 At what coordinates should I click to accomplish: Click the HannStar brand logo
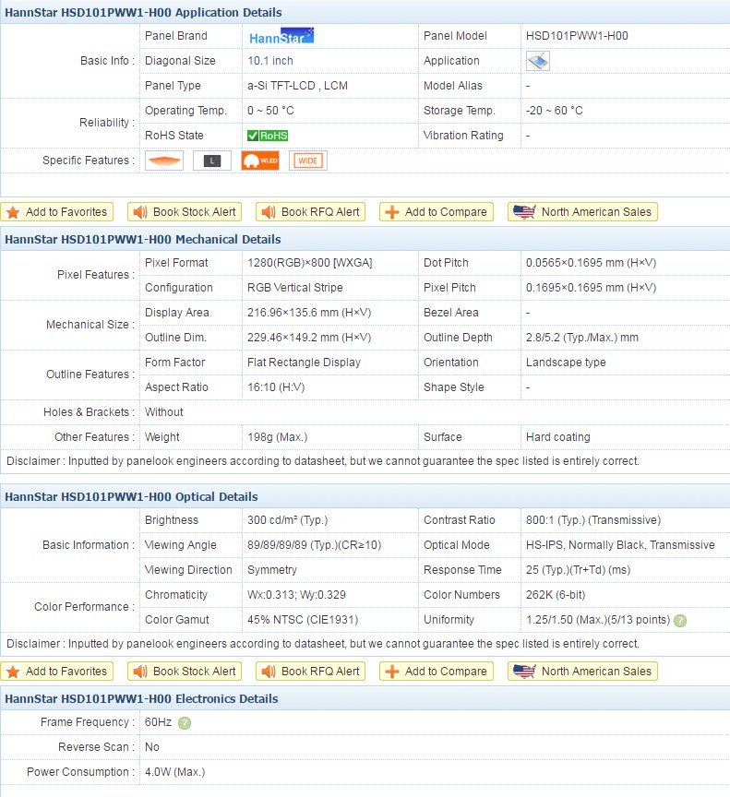pos(281,36)
